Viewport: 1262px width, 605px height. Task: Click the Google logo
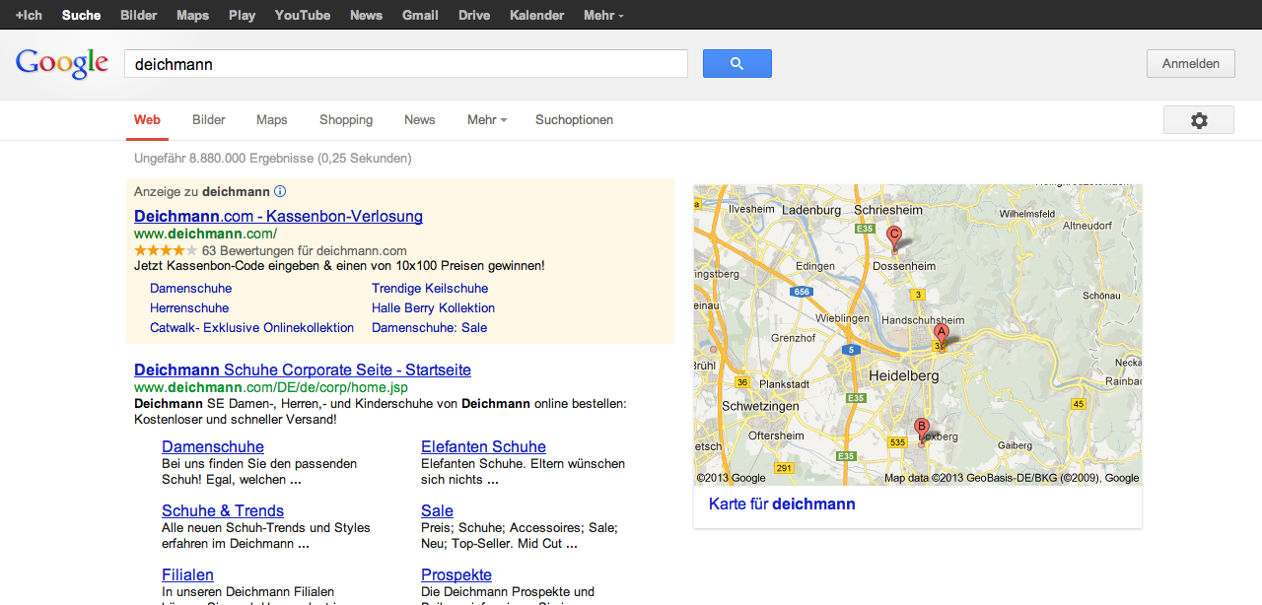click(61, 64)
